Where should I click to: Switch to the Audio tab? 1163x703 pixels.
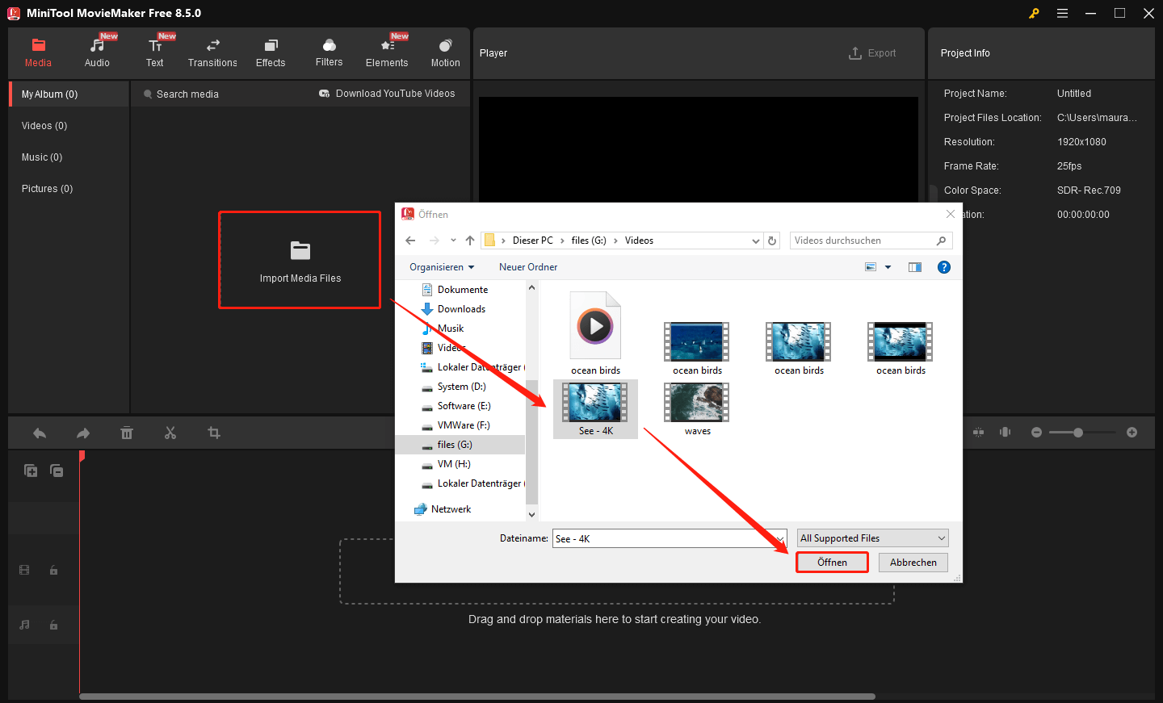pos(97,52)
